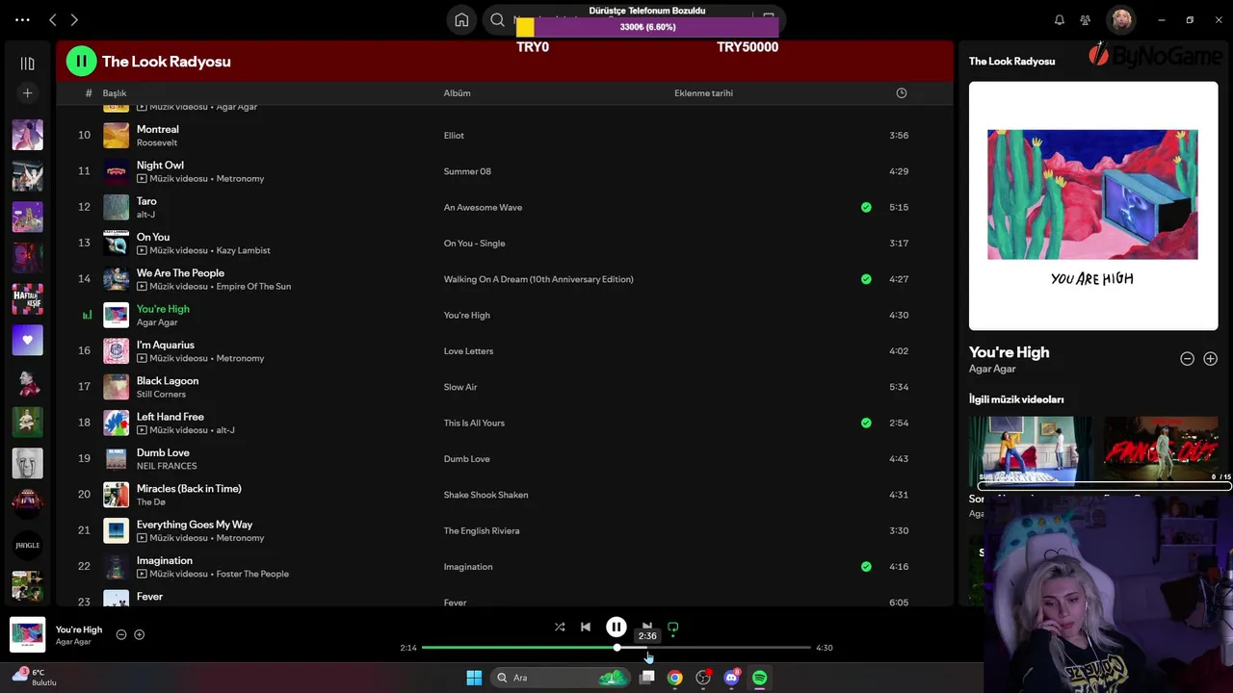Viewport: 1233px width, 693px height.
Task: Open Spotify Home
Action: pyautogui.click(x=461, y=19)
